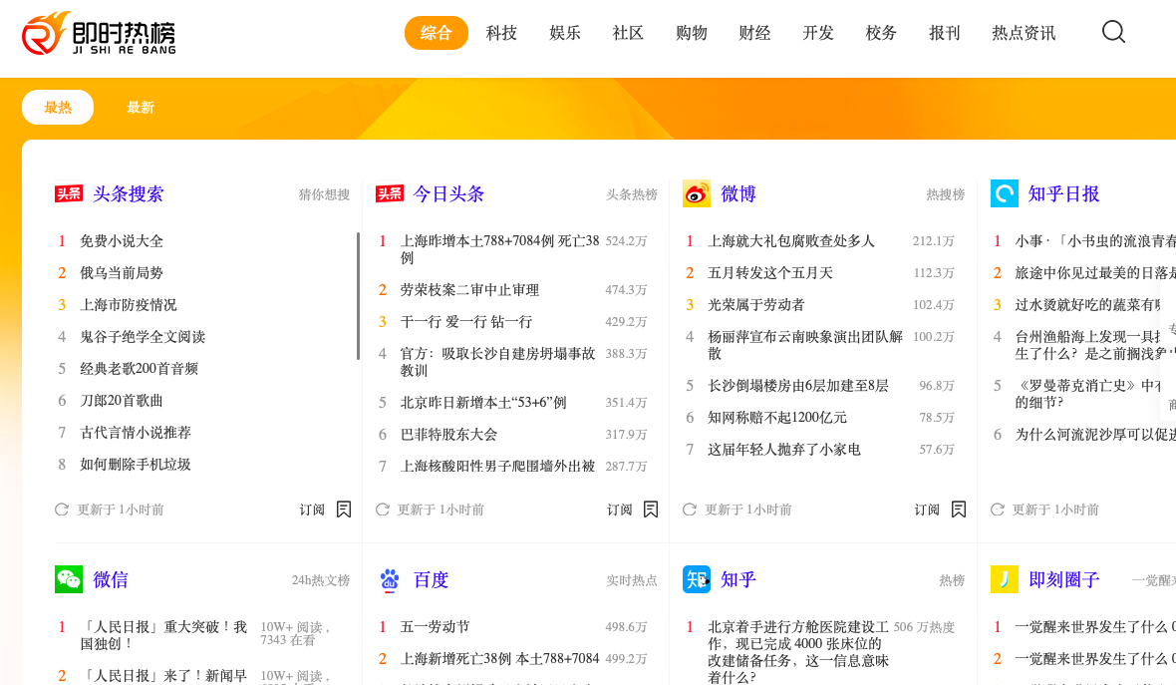Open the 购物 category
The image size is (1176, 685).
(692, 33)
